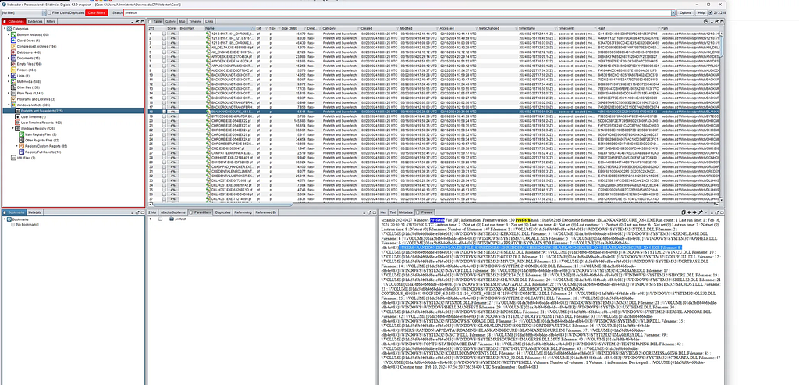Click Other Registry Files icon
This screenshot has height=385, width=799.
[x=21, y=141]
